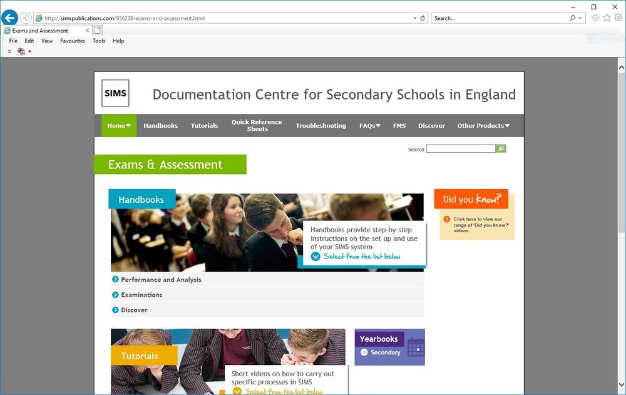Close the Exams and Assessment tab

click(87, 30)
